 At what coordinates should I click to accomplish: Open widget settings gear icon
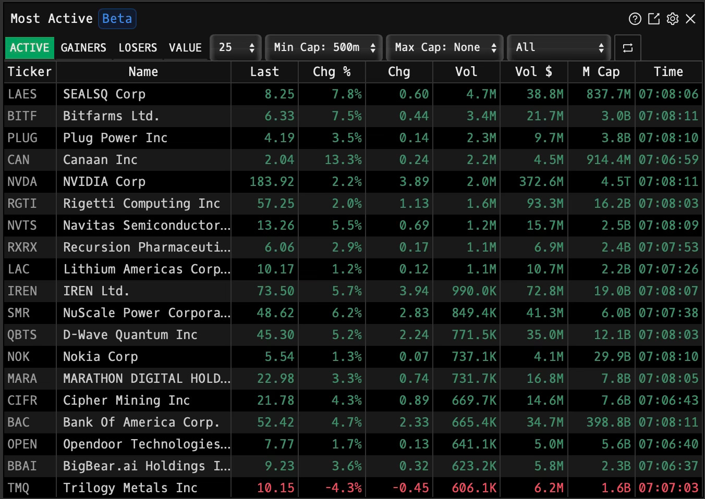[673, 19]
